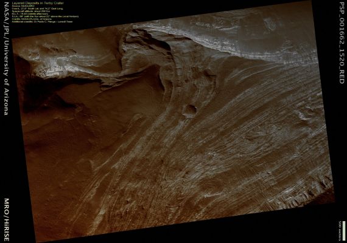Click the vertical 'MRO/HIRISE' label

click(x=7, y=219)
